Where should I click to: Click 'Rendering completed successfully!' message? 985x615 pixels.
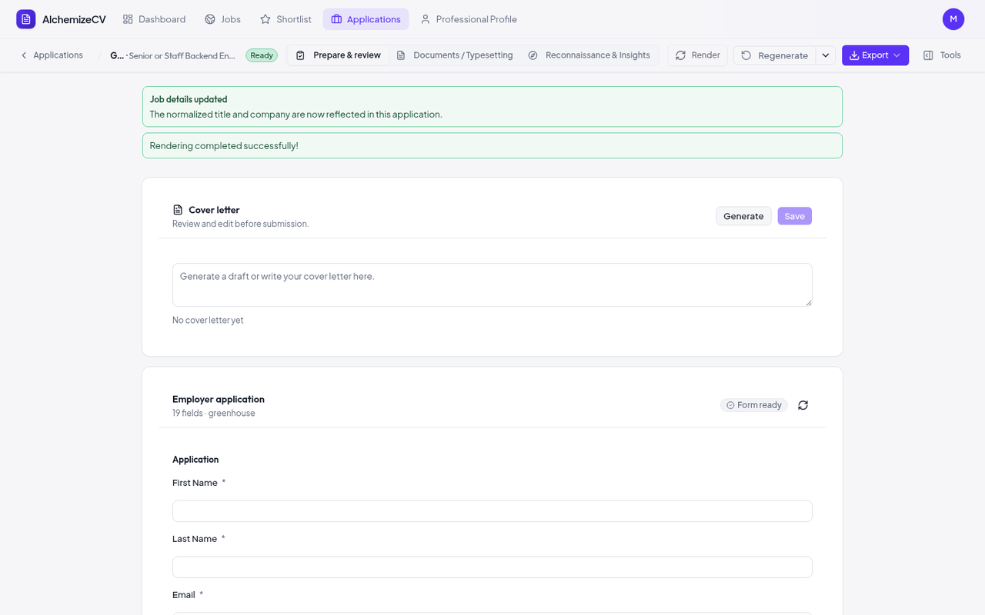point(224,145)
